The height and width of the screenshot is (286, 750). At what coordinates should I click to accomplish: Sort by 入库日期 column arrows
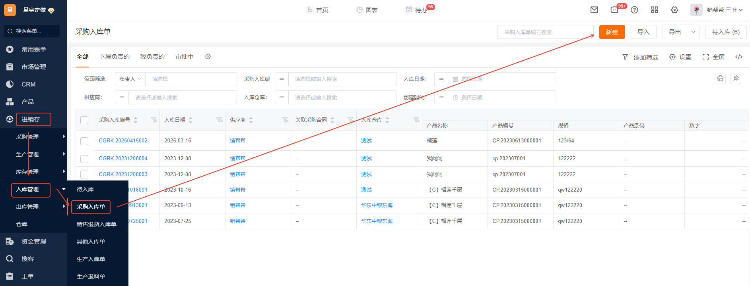coord(190,120)
